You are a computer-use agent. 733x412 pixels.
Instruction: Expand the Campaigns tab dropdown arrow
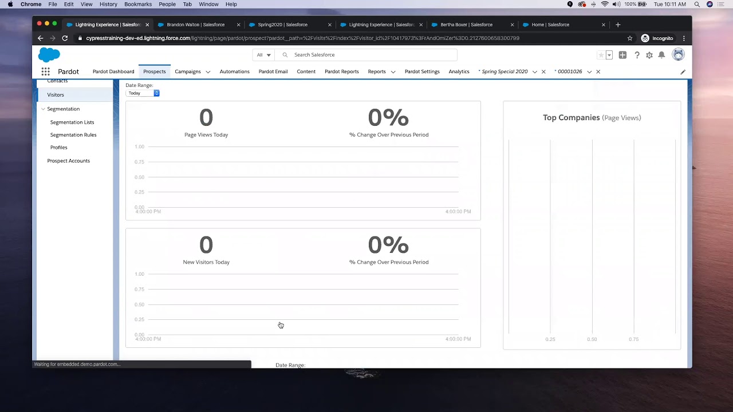(208, 72)
